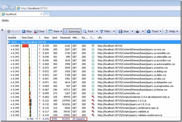Viewport: 182px width, 122px height.
Task: Expand the View dropdown arrow
Action: tap(61, 32)
